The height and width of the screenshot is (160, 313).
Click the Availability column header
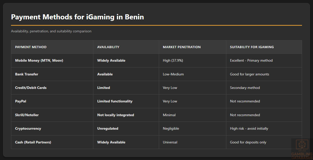[108, 47]
